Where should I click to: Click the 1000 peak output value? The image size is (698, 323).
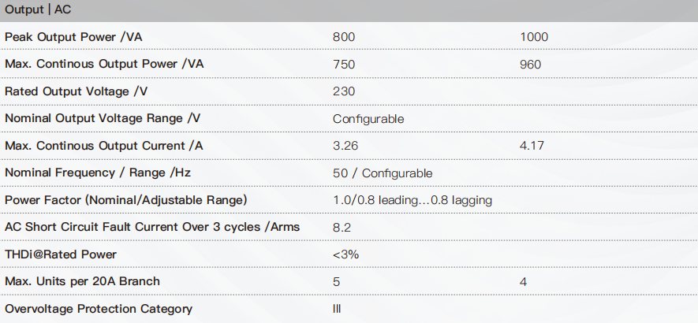(x=534, y=37)
